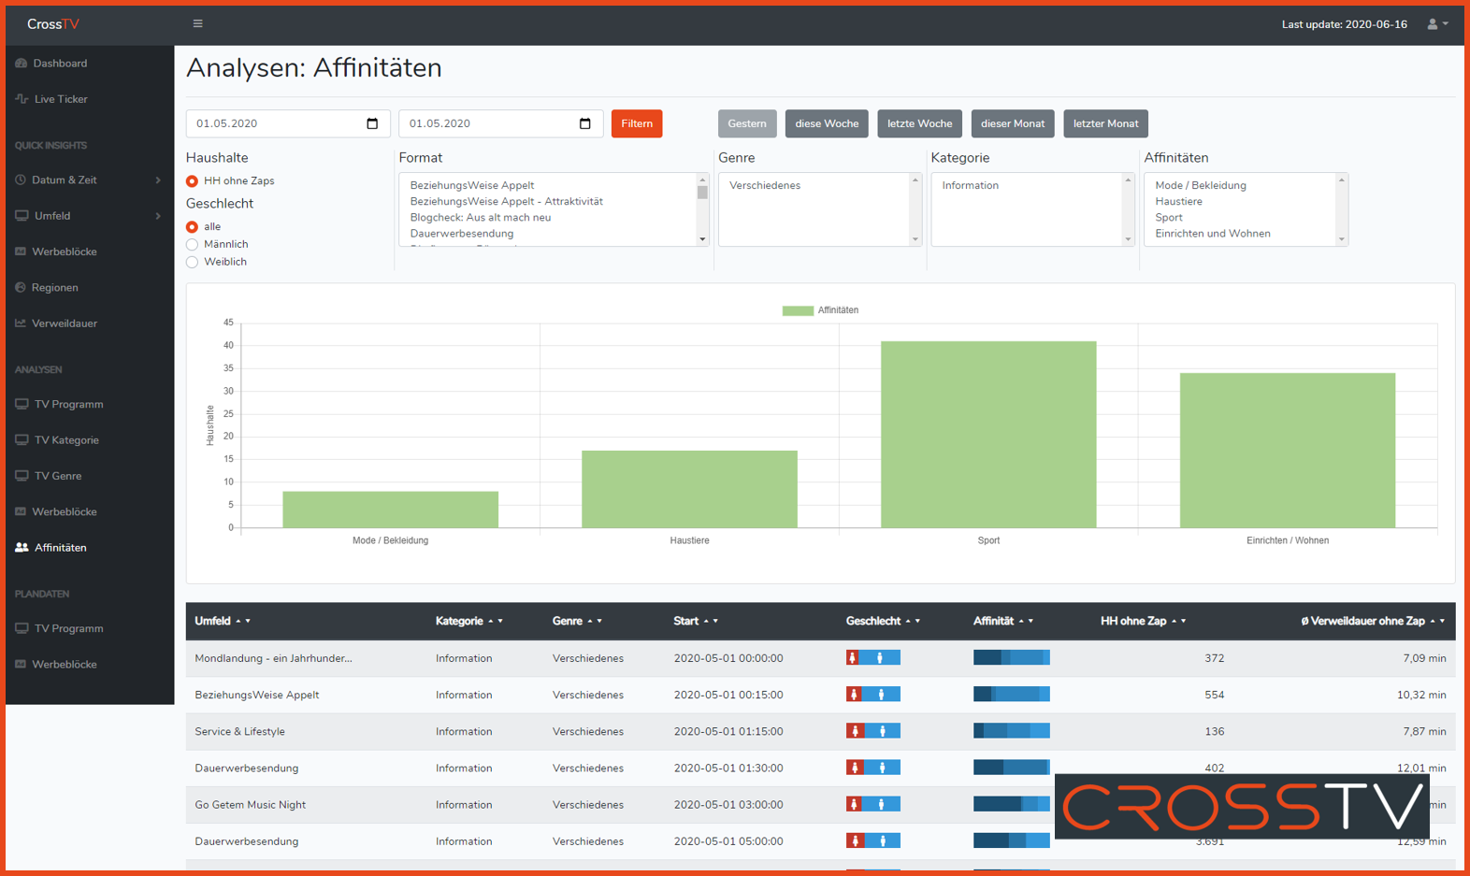This screenshot has width=1470, height=876.
Task: Click the Live Ticker pulse icon
Action: point(22,99)
